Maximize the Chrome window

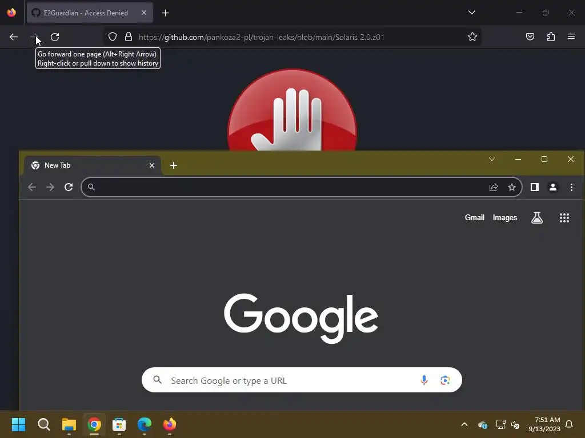click(544, 160)
